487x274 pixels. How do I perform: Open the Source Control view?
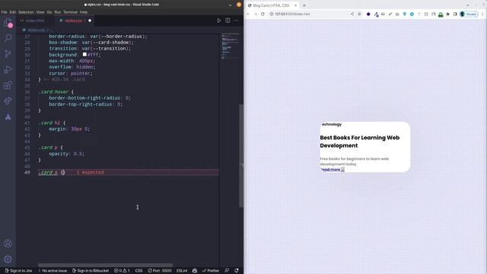click(x=8, y=53)
